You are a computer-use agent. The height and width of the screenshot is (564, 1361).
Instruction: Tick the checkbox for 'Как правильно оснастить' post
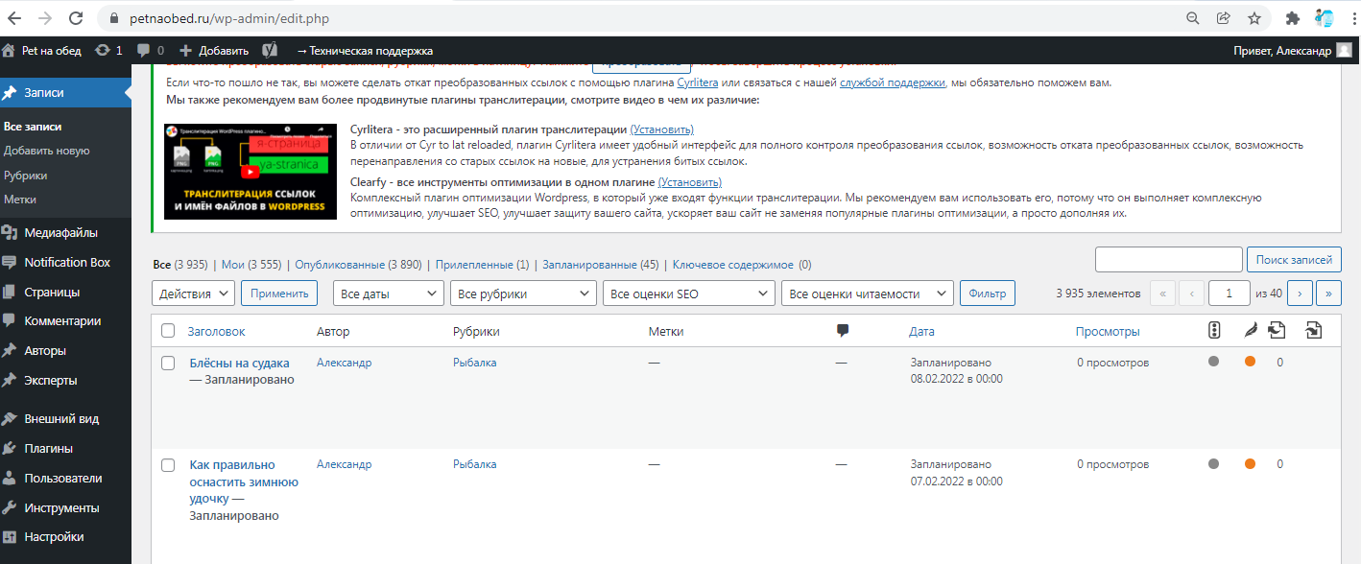[168, 465]
